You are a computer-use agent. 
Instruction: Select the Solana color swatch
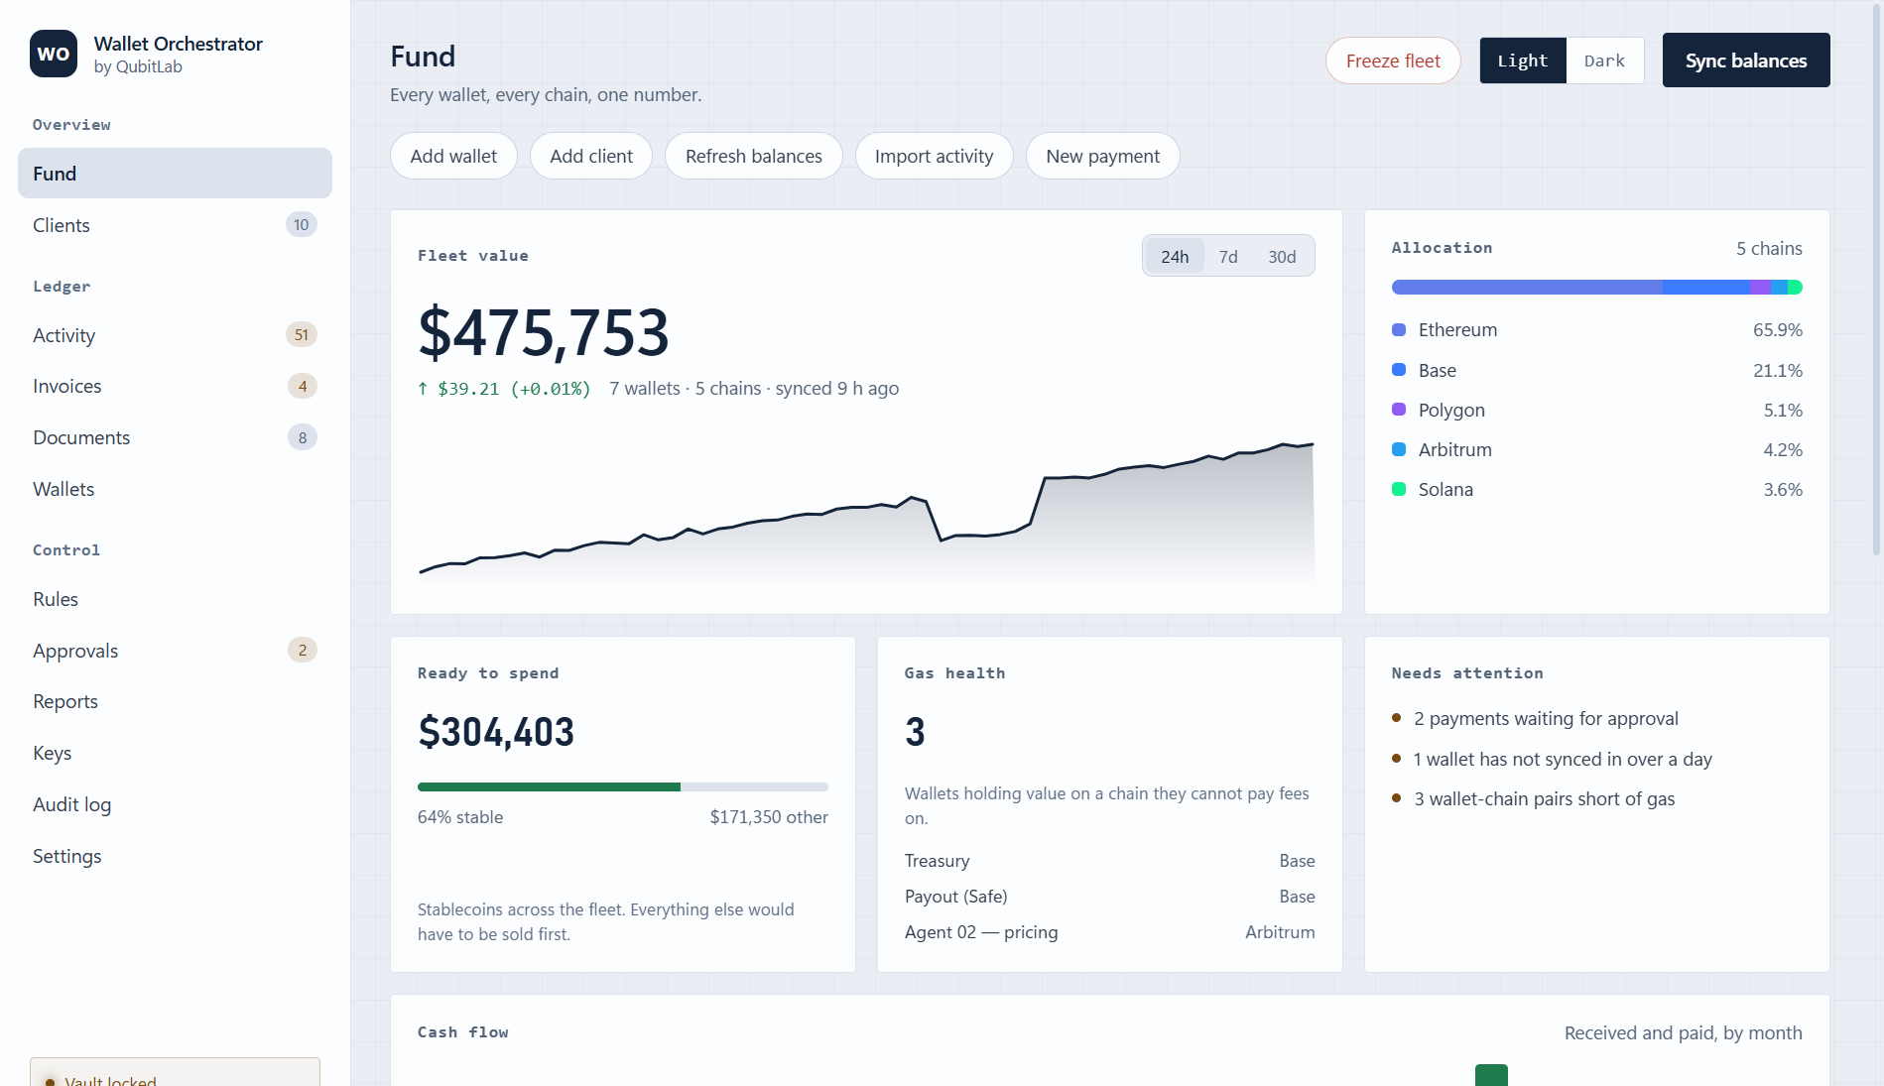[x=1399, y=489]
